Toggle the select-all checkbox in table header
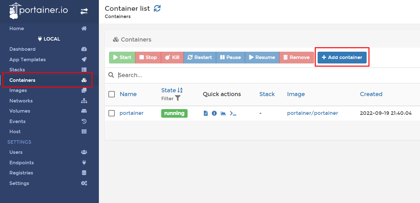This screenshot has height=203, width=420. click(112, 94)
